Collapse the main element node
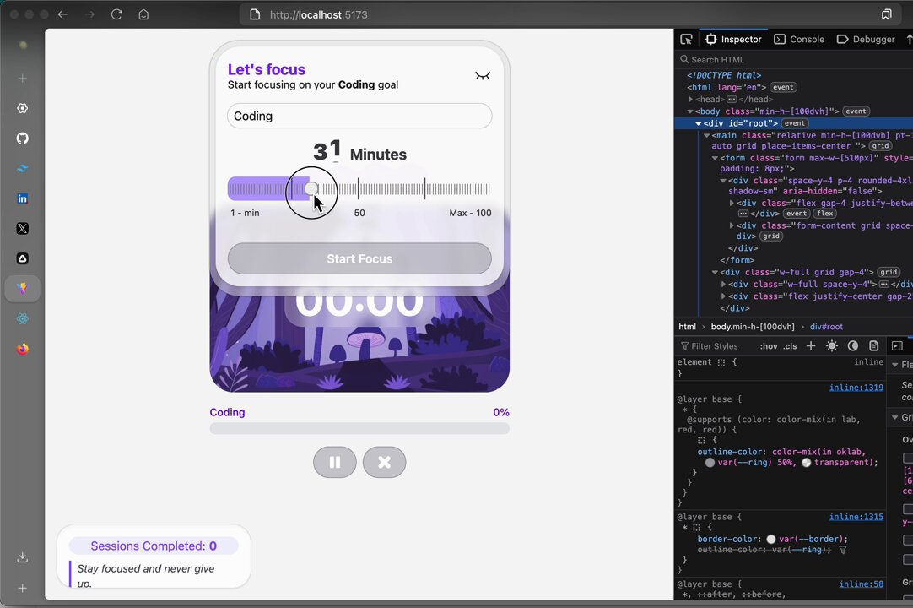Image resolution: width=913 pixels, height=608 pixels. click(x=706, y=135)
